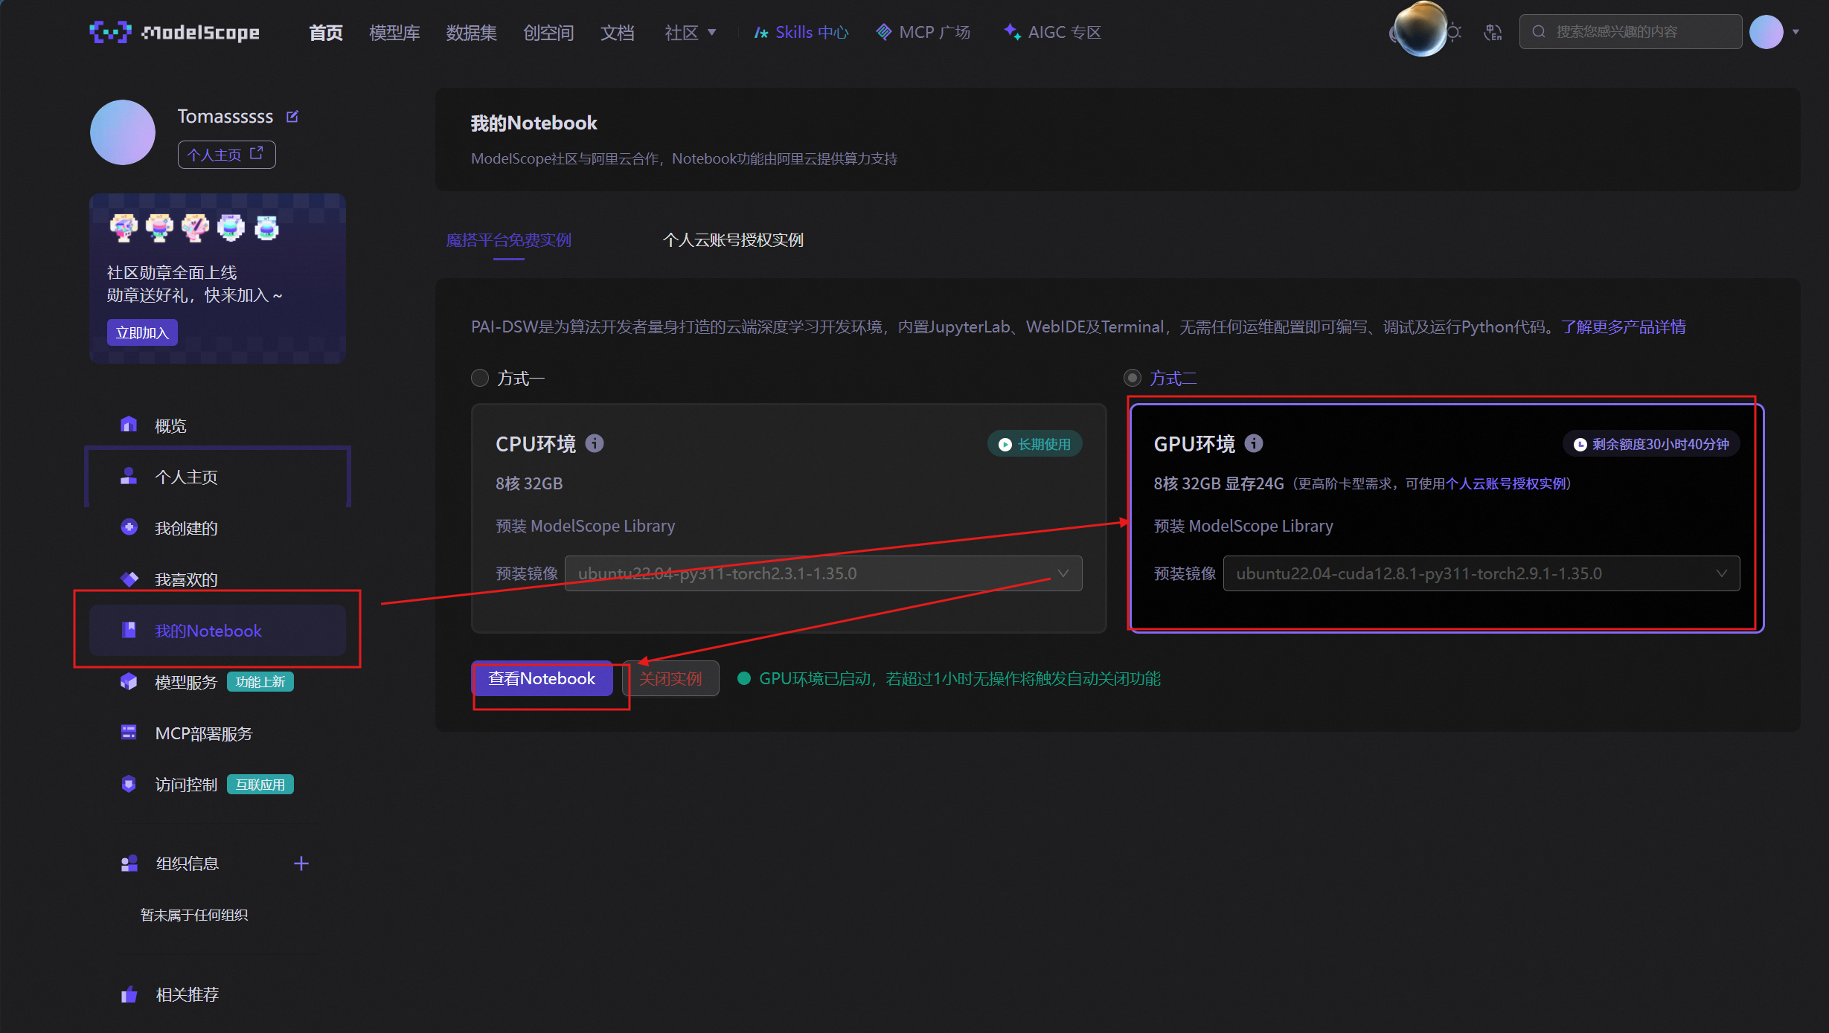The height and width of the screenshot is (1033, 1829).
Task: Switch to 个人云账号授权实例 tab
Action: (733, 239)
